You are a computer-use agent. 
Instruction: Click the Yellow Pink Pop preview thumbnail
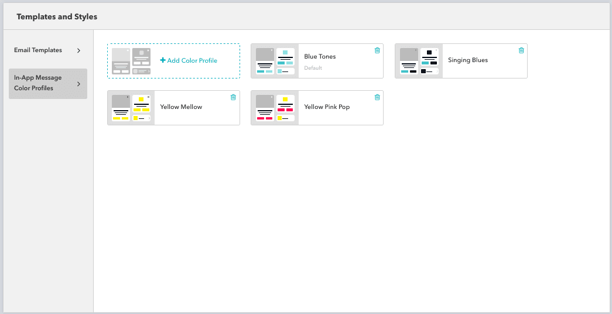tap(275, 108)
